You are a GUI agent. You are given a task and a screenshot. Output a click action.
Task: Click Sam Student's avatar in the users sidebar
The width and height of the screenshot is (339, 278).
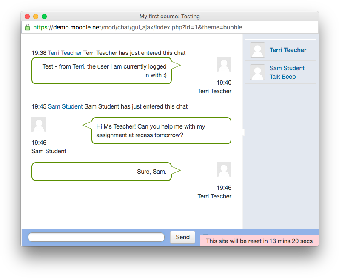pyautogui.click(x=257, y=72)
